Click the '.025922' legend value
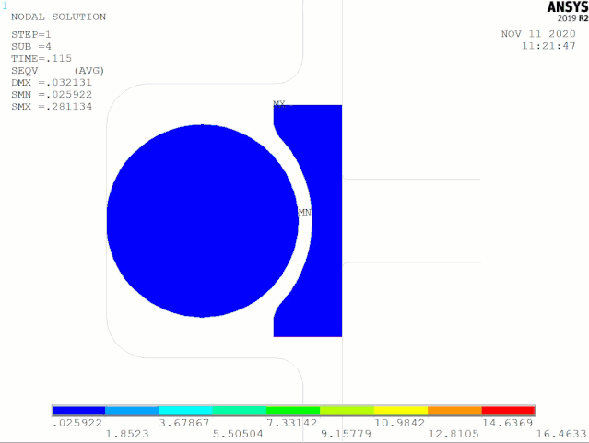The height and width of the screenshot is (443, 589). (77, 423)
